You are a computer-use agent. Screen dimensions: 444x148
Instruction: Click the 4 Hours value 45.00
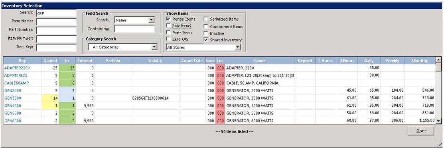pyautogui.click(x=352, y=90)
